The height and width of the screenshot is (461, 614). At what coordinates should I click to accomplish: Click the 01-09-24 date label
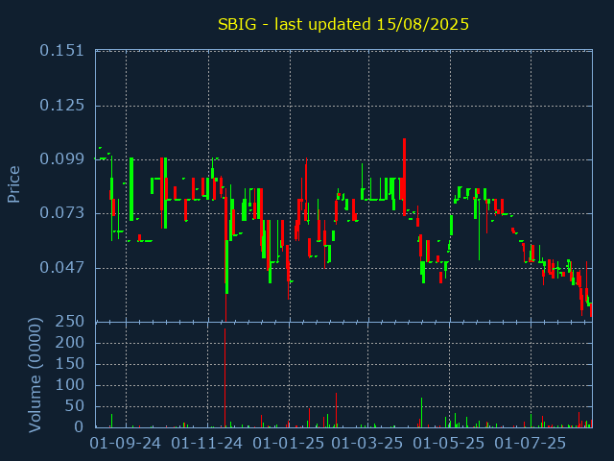click(x=126, y=444)
